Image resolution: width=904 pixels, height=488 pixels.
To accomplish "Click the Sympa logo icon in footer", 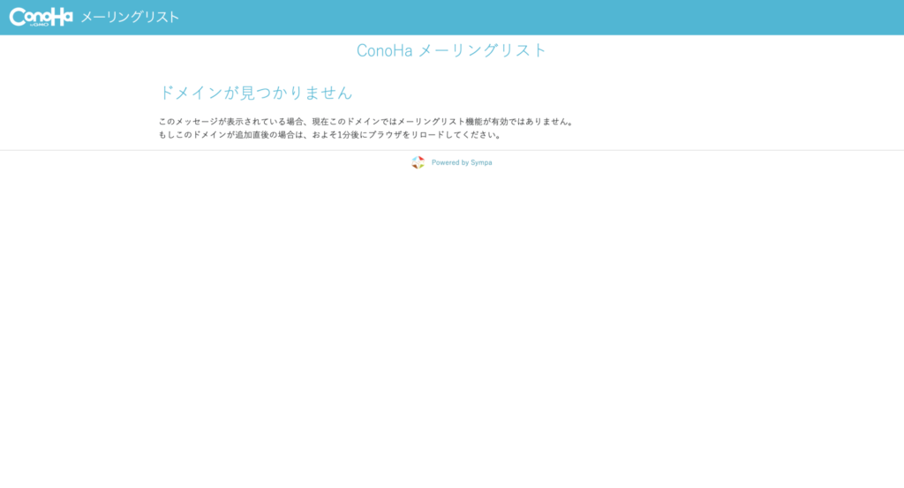I will pyautogui.click(x=418, y=162).
